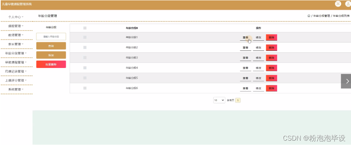Image resolution: width=351 pixels, height=145 pixels.
Task: View details of 年龄分段3 via 查看
Action: 245,58
